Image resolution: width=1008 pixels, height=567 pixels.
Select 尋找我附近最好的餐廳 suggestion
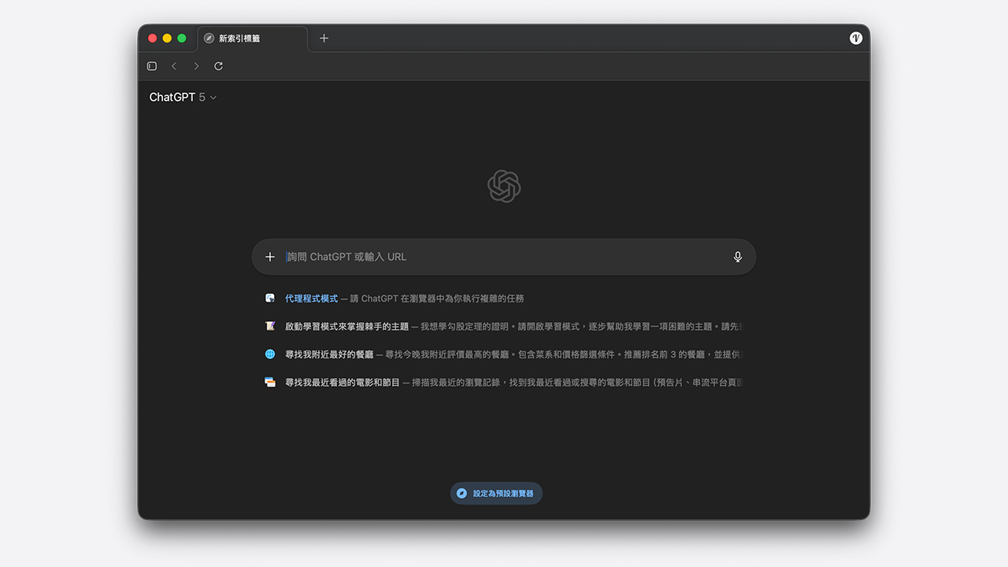(x=329, y=354)
